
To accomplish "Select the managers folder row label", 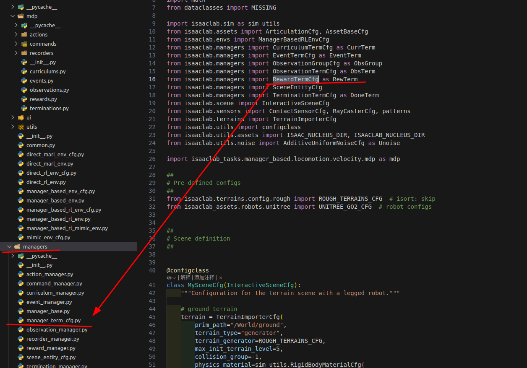I will coord(35,247).
